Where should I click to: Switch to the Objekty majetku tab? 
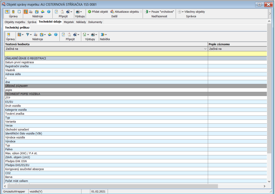point(15,22)
